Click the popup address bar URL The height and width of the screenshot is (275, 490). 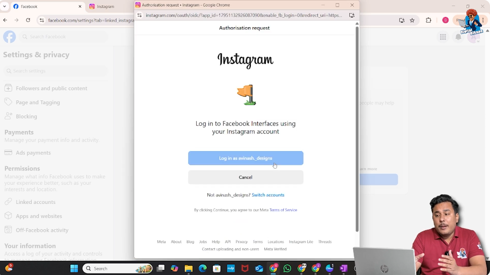[x=244, y=15]
